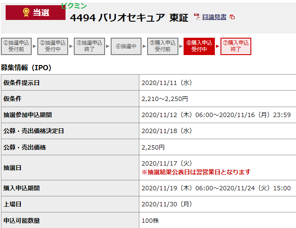Click the 募集情報（IPO） section heading

point(26,68)
